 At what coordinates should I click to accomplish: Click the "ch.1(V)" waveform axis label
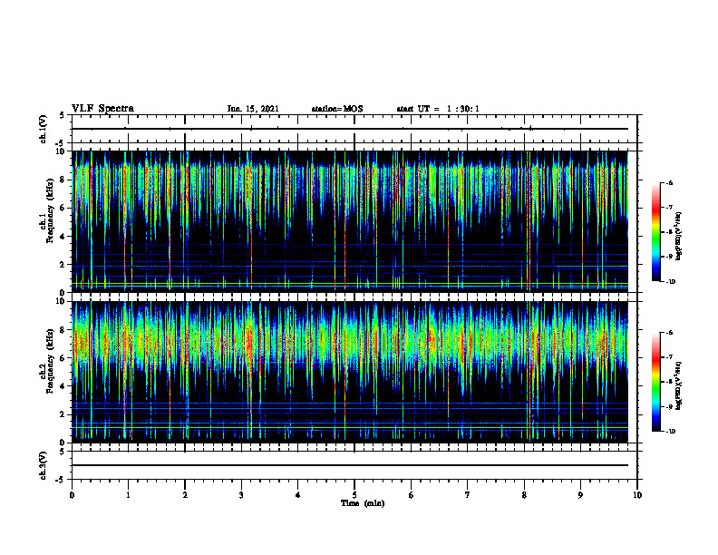[44, 129]
